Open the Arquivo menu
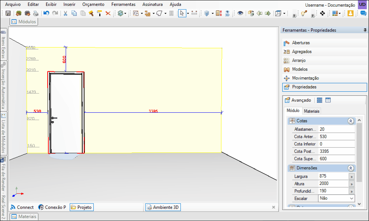This screenshot has height=221, width=369. click(x=13, y=4)
